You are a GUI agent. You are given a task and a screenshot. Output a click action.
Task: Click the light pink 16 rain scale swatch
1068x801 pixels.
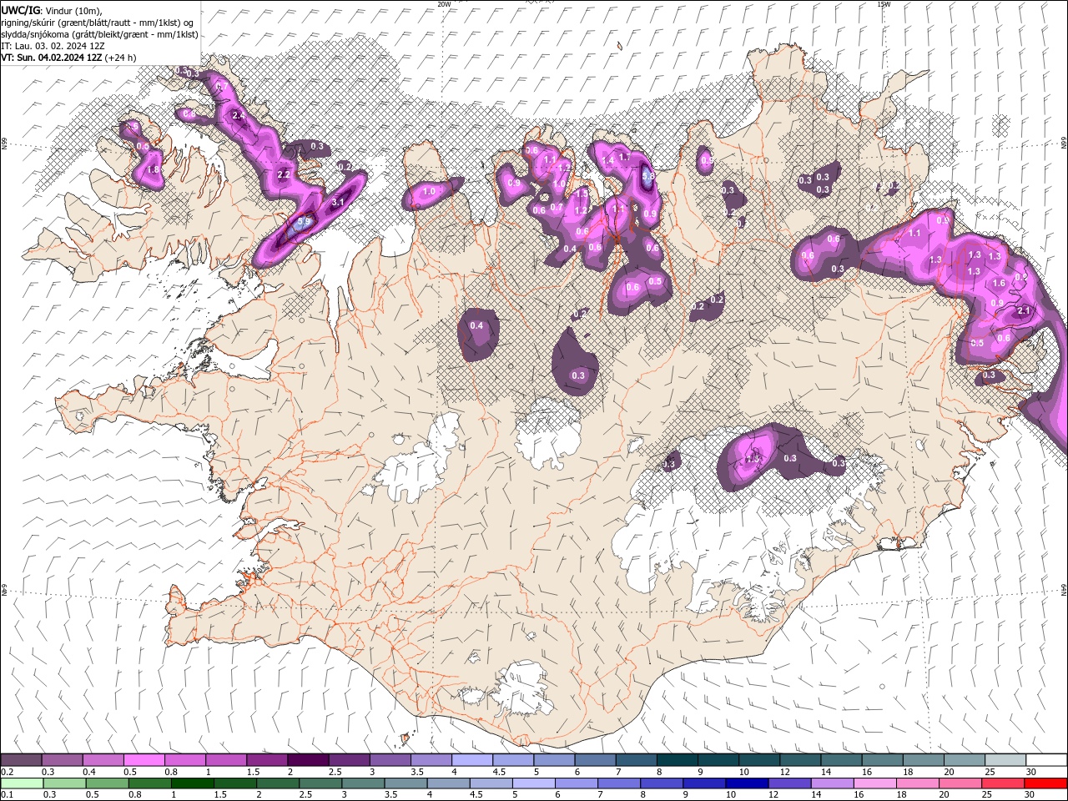[x=874, y=783]
